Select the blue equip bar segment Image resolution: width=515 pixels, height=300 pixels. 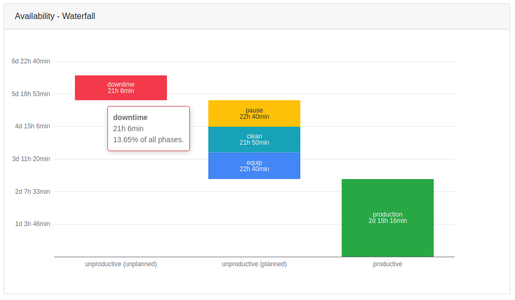click(254, 165)
